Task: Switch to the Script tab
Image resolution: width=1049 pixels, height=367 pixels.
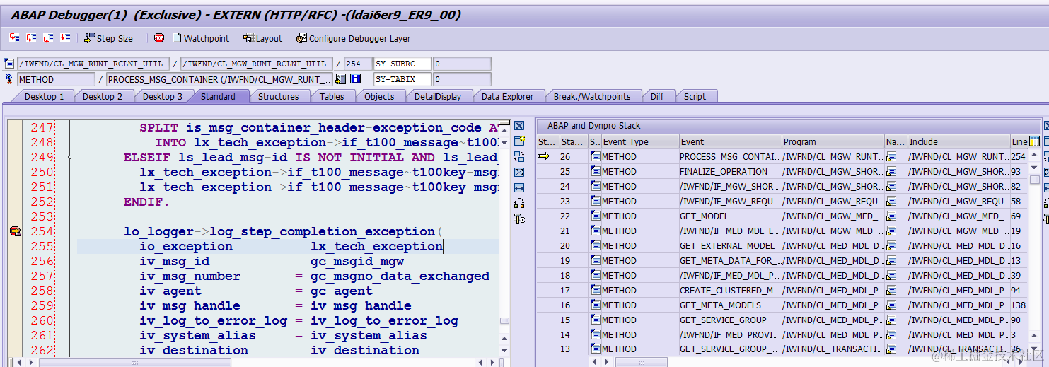Action: 695,96
